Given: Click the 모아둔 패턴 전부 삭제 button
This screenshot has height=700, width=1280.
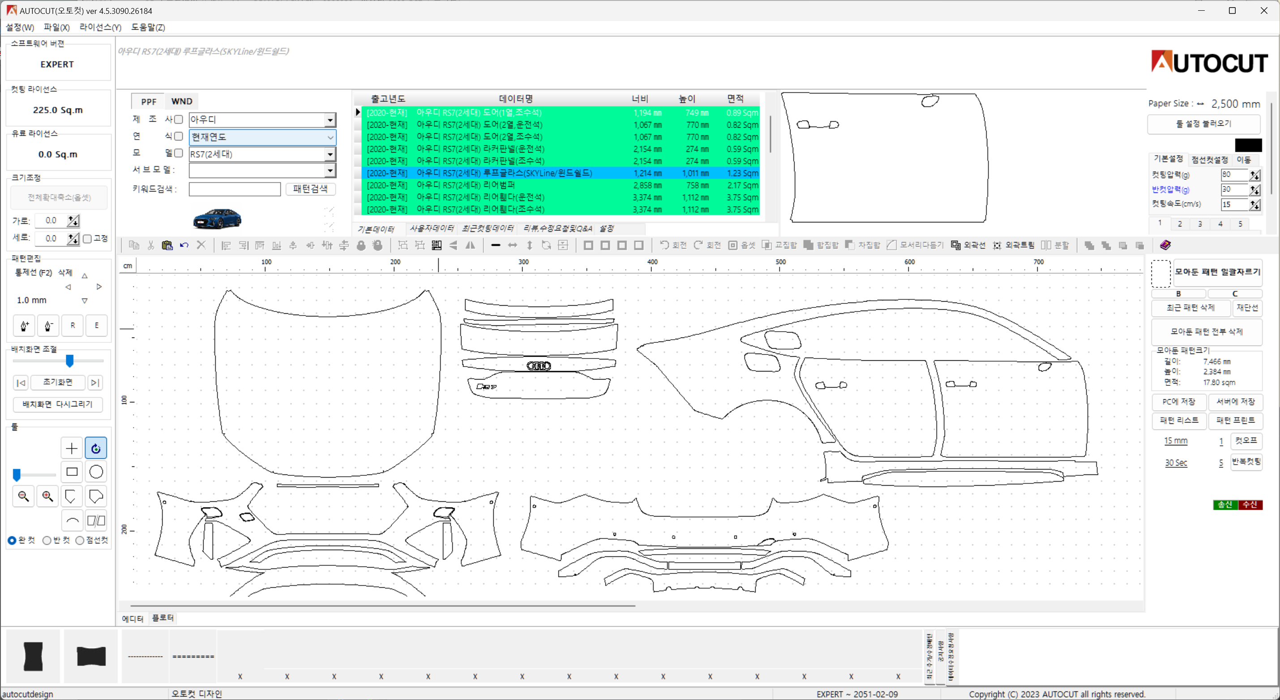Looking at the screenshot, I should pos(1207,331).
